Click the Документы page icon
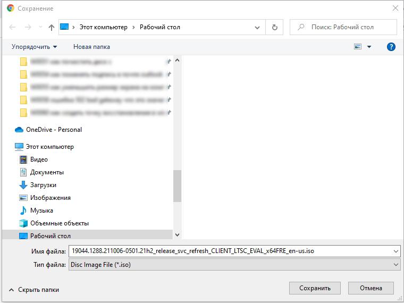404x303 pixels. pos(23,172)
